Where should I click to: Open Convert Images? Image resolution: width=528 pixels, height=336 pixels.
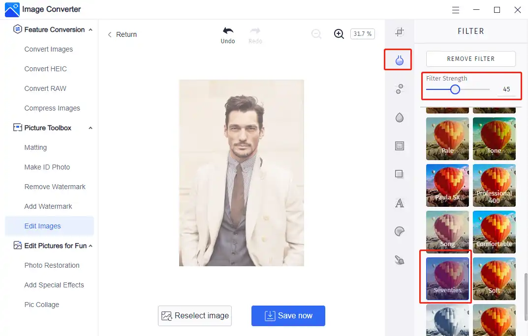pyautogui.click(x=49, y=49)
